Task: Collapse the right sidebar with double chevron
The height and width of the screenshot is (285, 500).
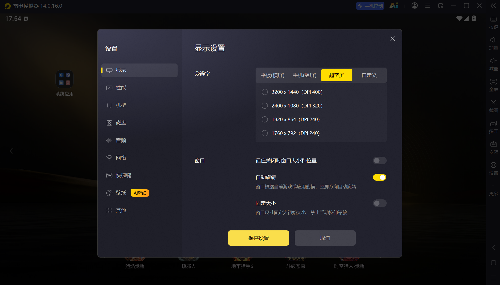Action: [493, 6]
